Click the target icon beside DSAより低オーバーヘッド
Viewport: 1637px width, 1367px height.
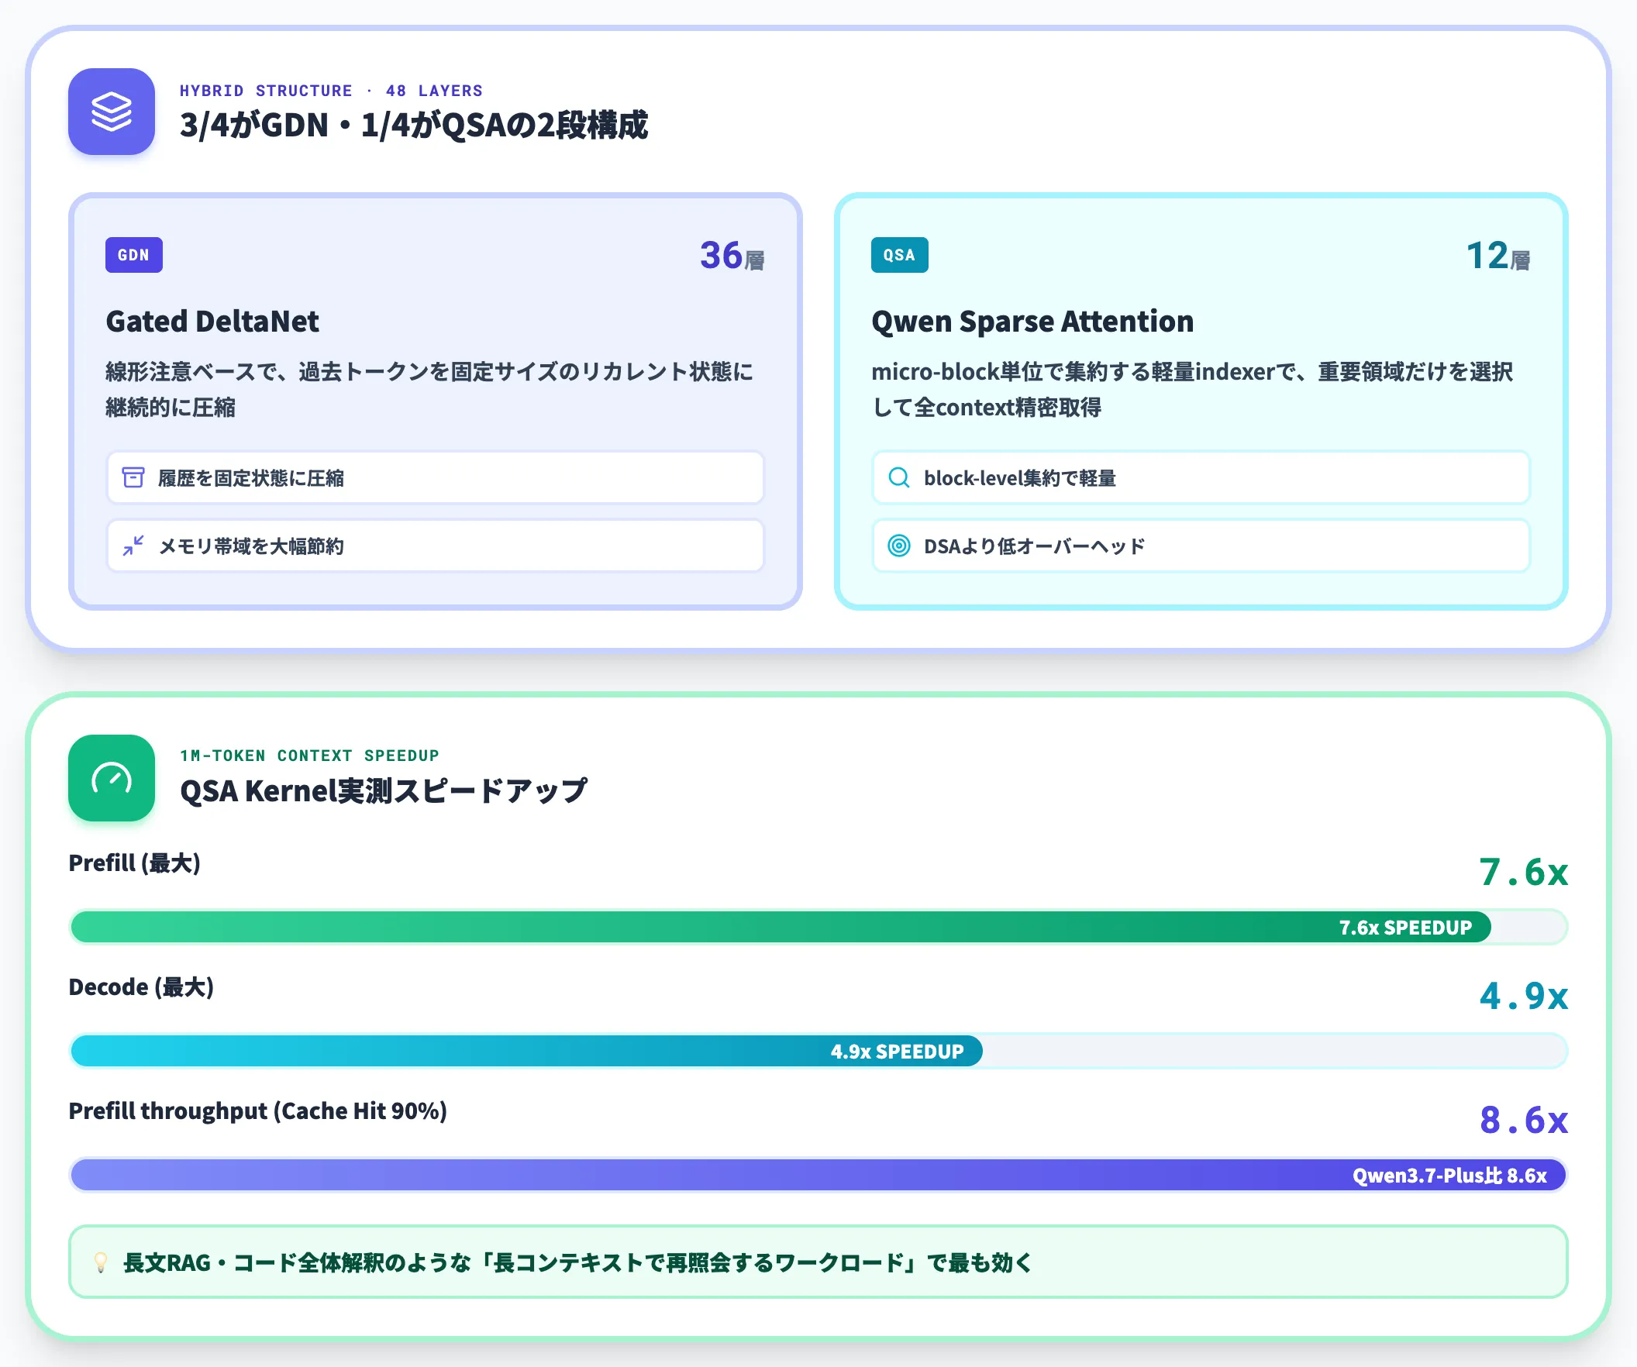(x=899, y=546)
